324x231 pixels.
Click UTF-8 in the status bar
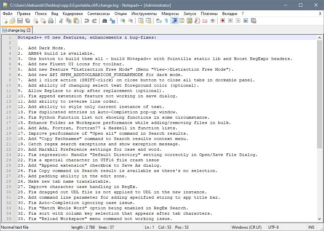[274, 227]
